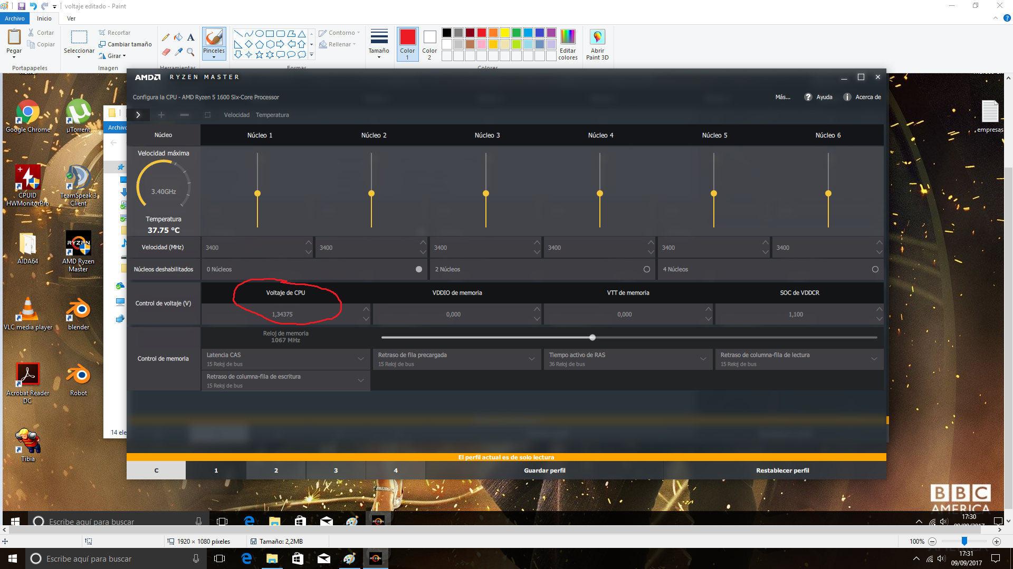Click the Más... link in Ryzen Master
Viewport: 1013px width, 569px height.
coord(783,97)
